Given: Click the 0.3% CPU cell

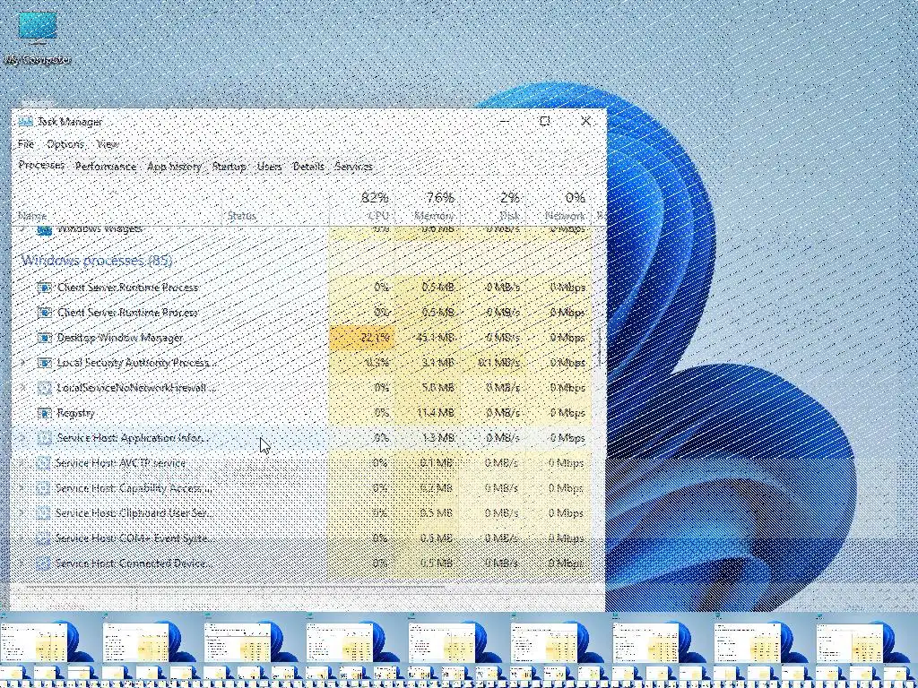Looking at the screenshot, I should (363, 363).
